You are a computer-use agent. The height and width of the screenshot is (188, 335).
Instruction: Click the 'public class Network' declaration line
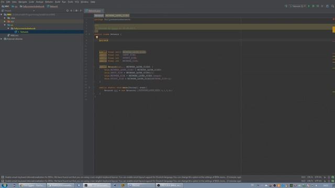pyautogui.click(x=108, y=34)
